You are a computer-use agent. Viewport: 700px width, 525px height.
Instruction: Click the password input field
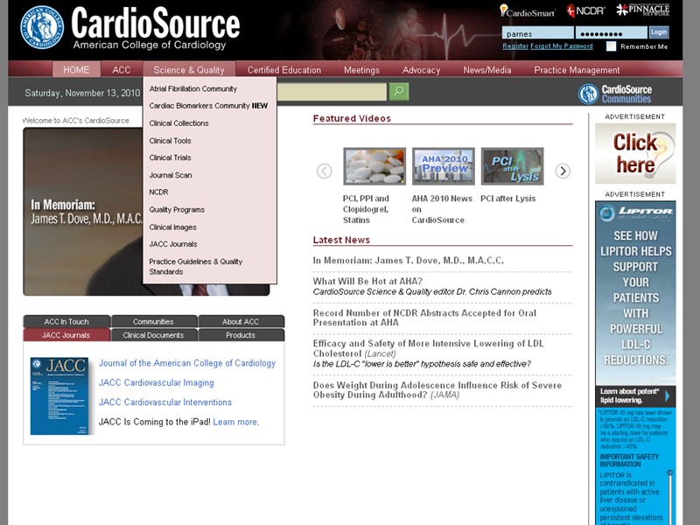tap(611, 33)
